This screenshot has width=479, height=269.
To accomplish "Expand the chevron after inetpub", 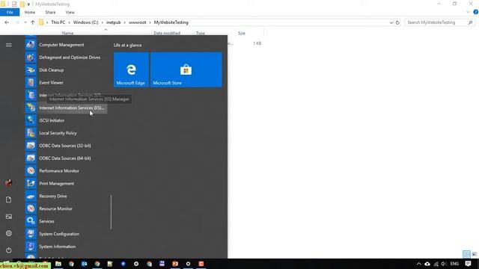I will (x=125, y=22).
